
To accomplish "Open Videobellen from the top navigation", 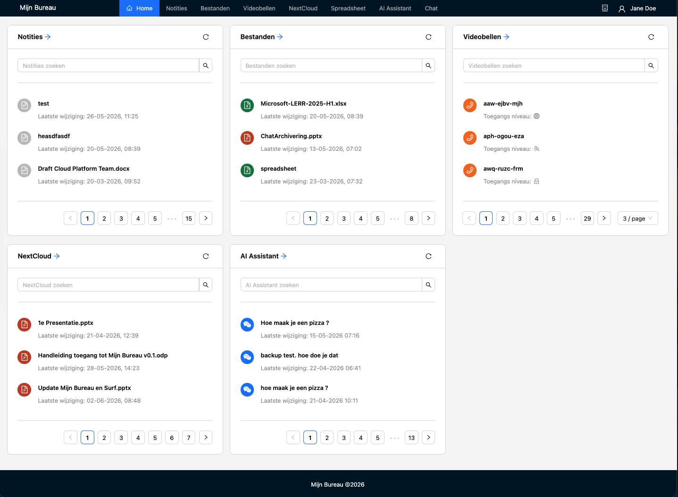I will click(x=259, y=8).
